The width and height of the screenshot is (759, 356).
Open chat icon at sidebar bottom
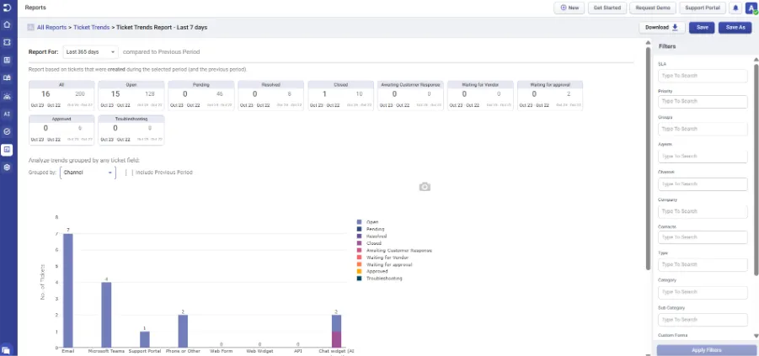6,349
